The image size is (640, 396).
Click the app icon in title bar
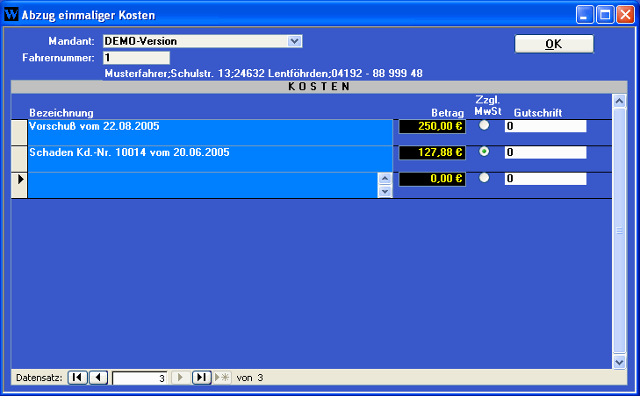click(x=11, y=14)
